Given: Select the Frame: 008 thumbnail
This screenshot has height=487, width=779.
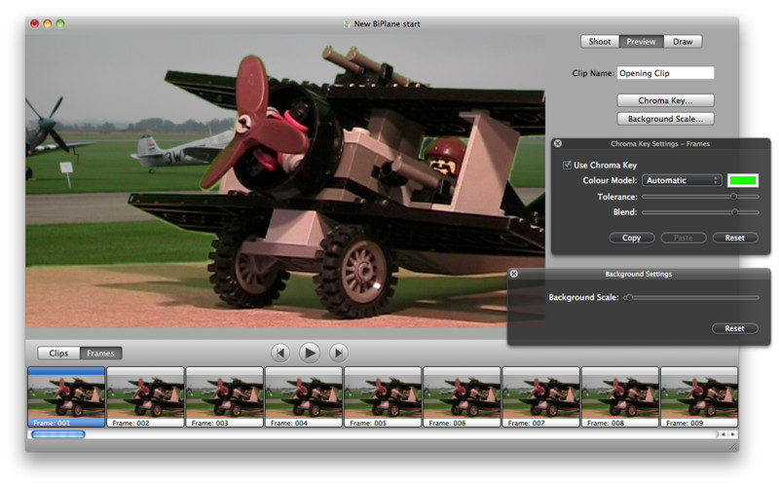Looking at the screenshot, I should pyautogui.click(x=620, y=397).
